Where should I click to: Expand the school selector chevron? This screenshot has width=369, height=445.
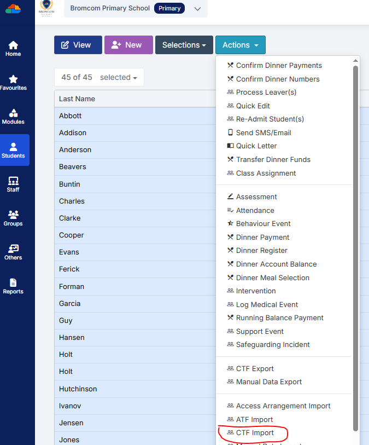(197, 9)
